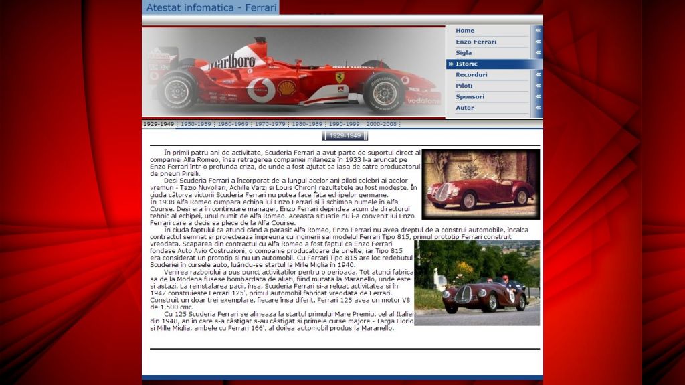Screen dimensions: 685x385
Task: Open the 1990-1999 tab
Action: pyautogui.click(x=344, y=124)
